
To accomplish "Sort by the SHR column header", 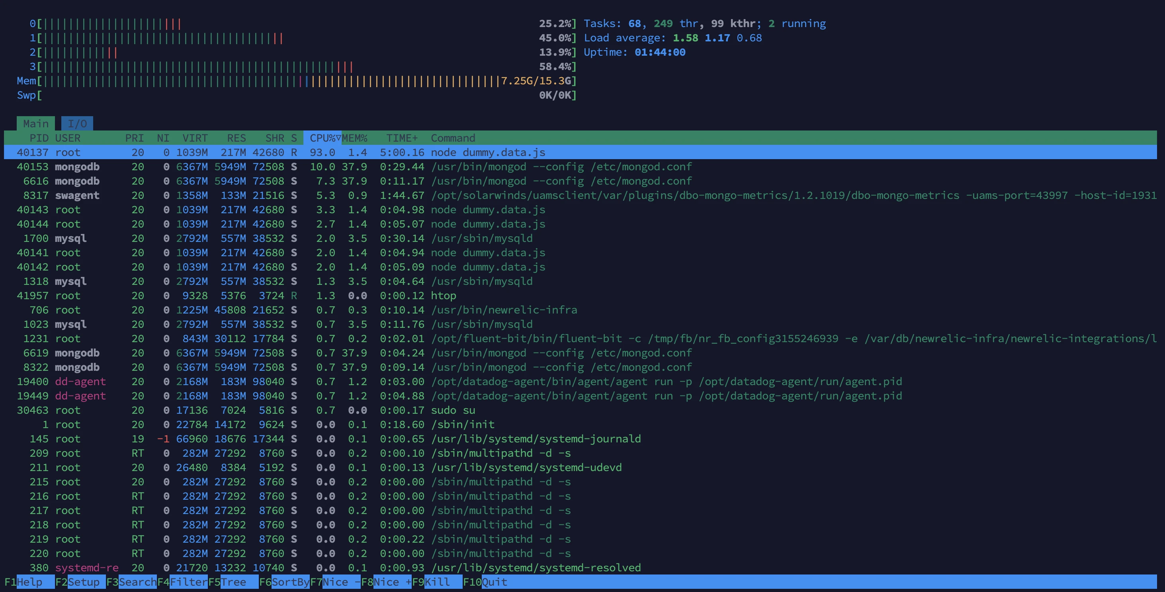I will click(x=275, y=138).
